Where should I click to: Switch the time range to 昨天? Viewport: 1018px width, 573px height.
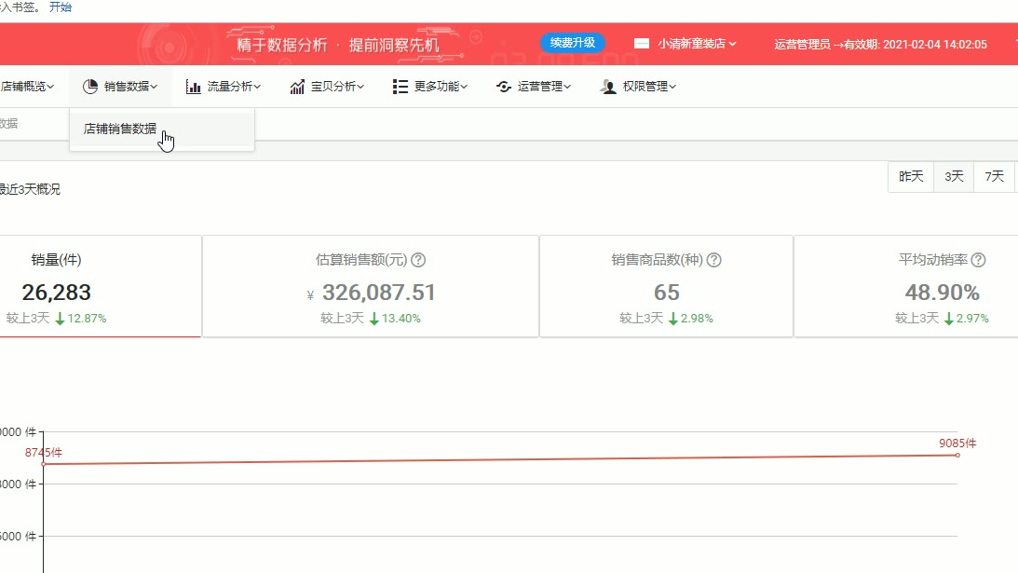pyautogui.click(x=911, y=176)
